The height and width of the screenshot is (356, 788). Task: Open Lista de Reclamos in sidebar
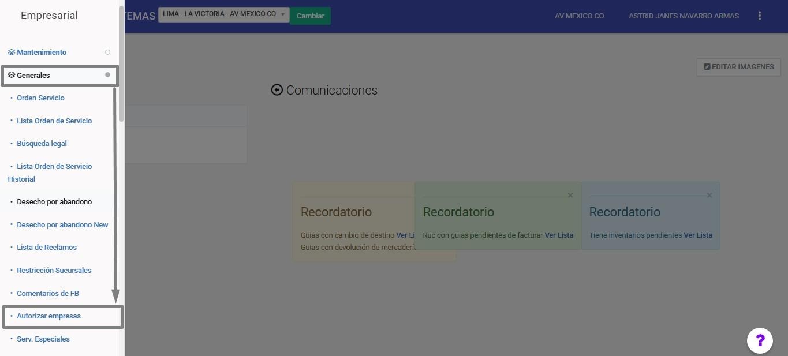click(x=47, y=248)
